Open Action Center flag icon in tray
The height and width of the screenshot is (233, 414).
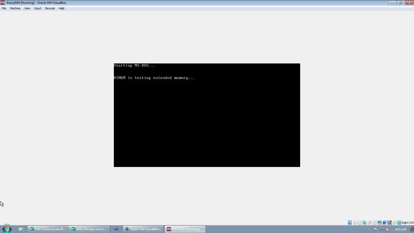point(375,229)
